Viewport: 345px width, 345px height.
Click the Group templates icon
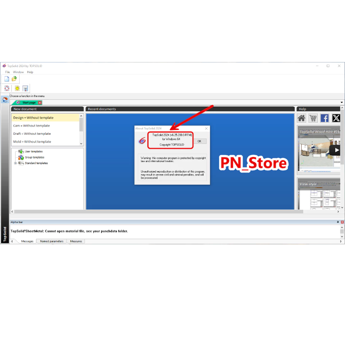21,157
